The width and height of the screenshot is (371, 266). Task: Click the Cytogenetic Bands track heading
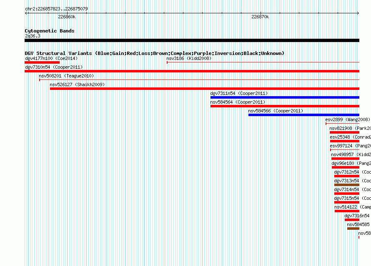coord(50,31)
